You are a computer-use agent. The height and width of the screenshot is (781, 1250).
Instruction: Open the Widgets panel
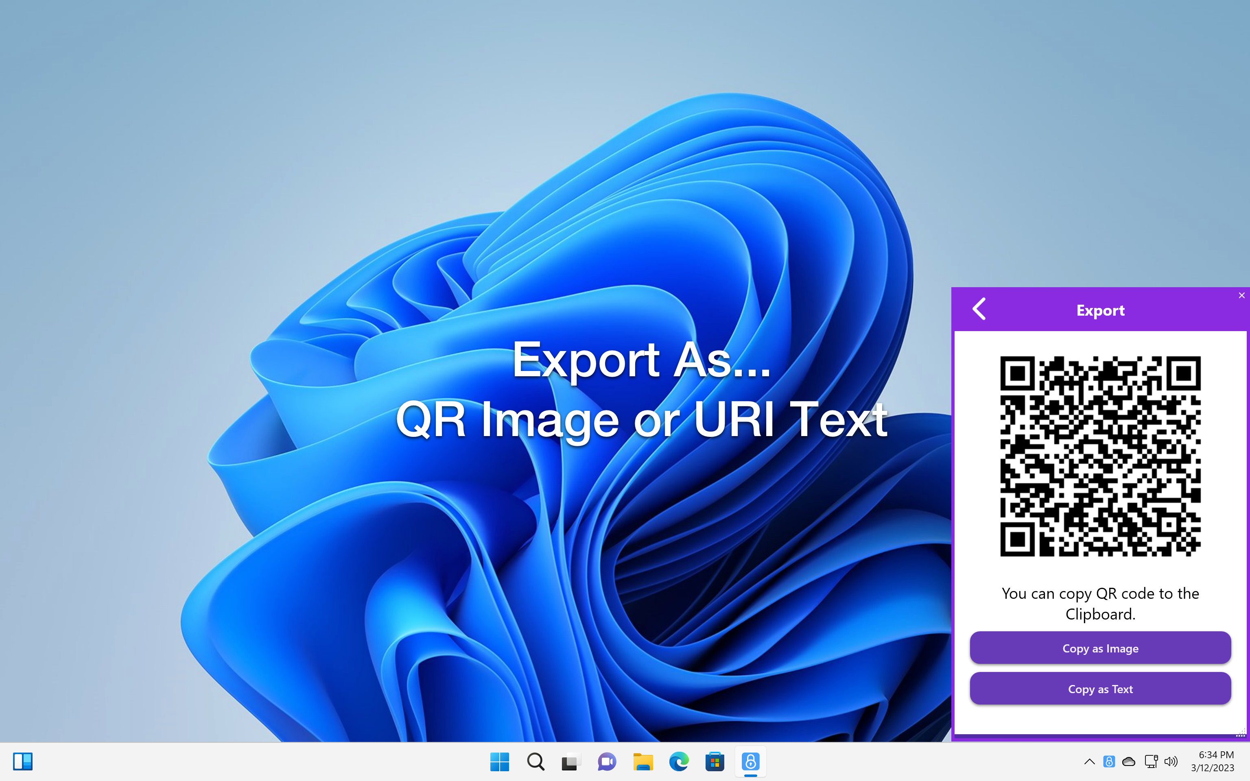23,761
